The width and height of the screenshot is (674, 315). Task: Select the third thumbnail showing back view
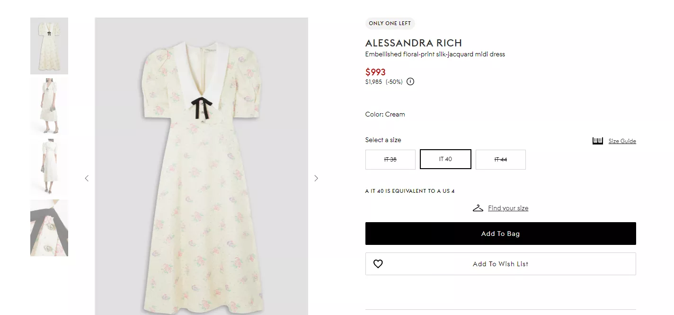click(x=49, y=167)
